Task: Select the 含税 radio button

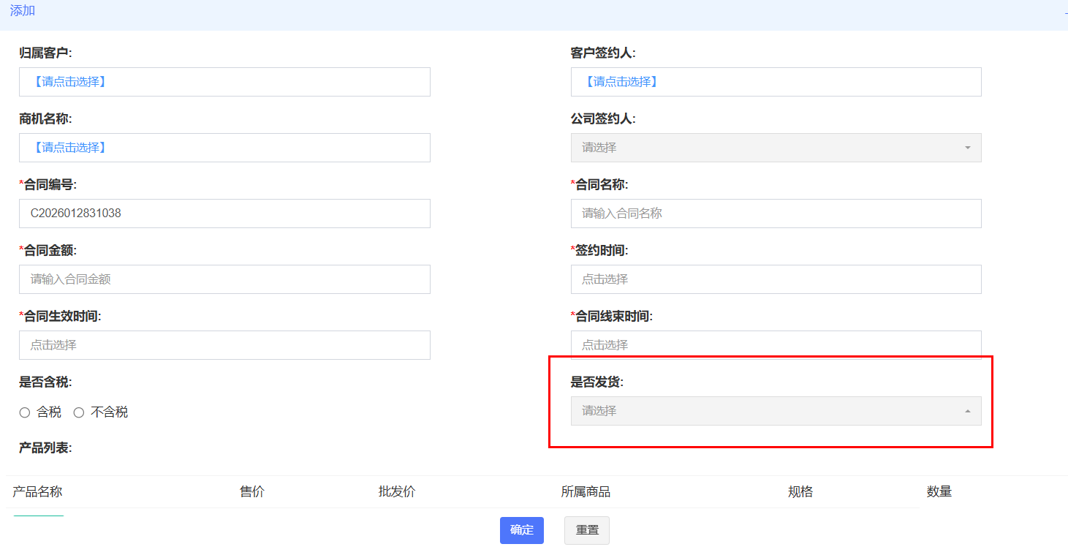Action: [x=25, y=412]
